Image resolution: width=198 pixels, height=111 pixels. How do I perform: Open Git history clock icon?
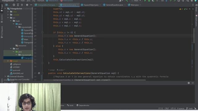[179, 1]
